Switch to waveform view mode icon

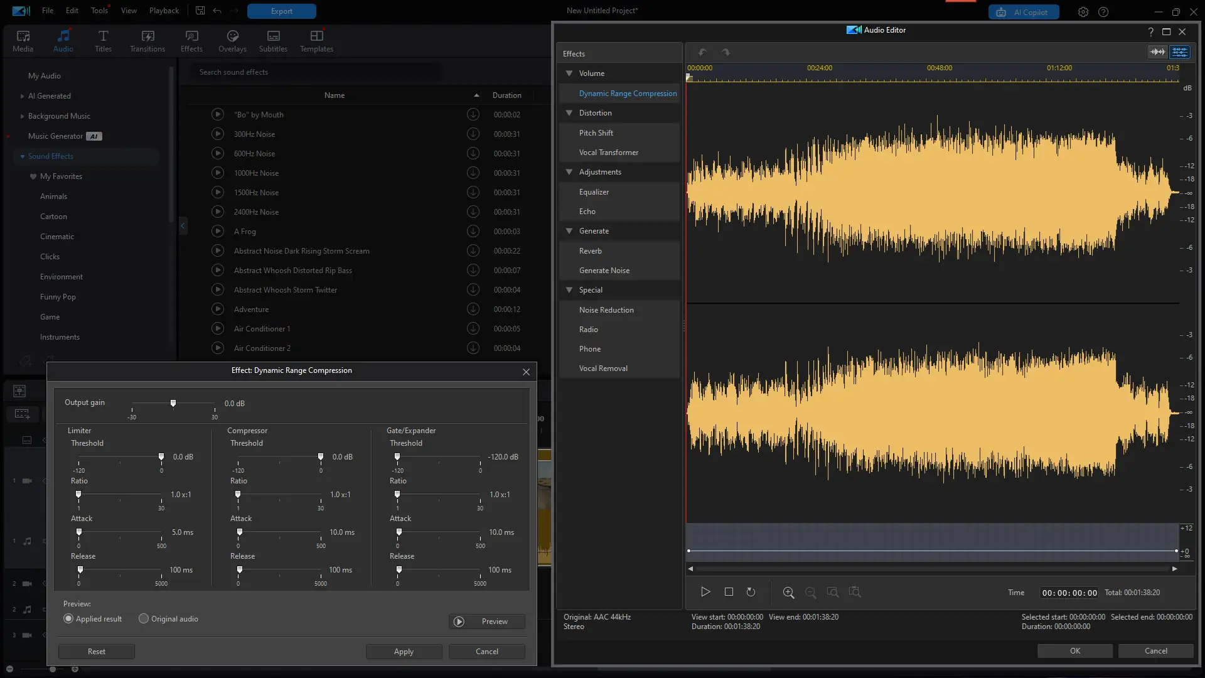point(1157,52)
